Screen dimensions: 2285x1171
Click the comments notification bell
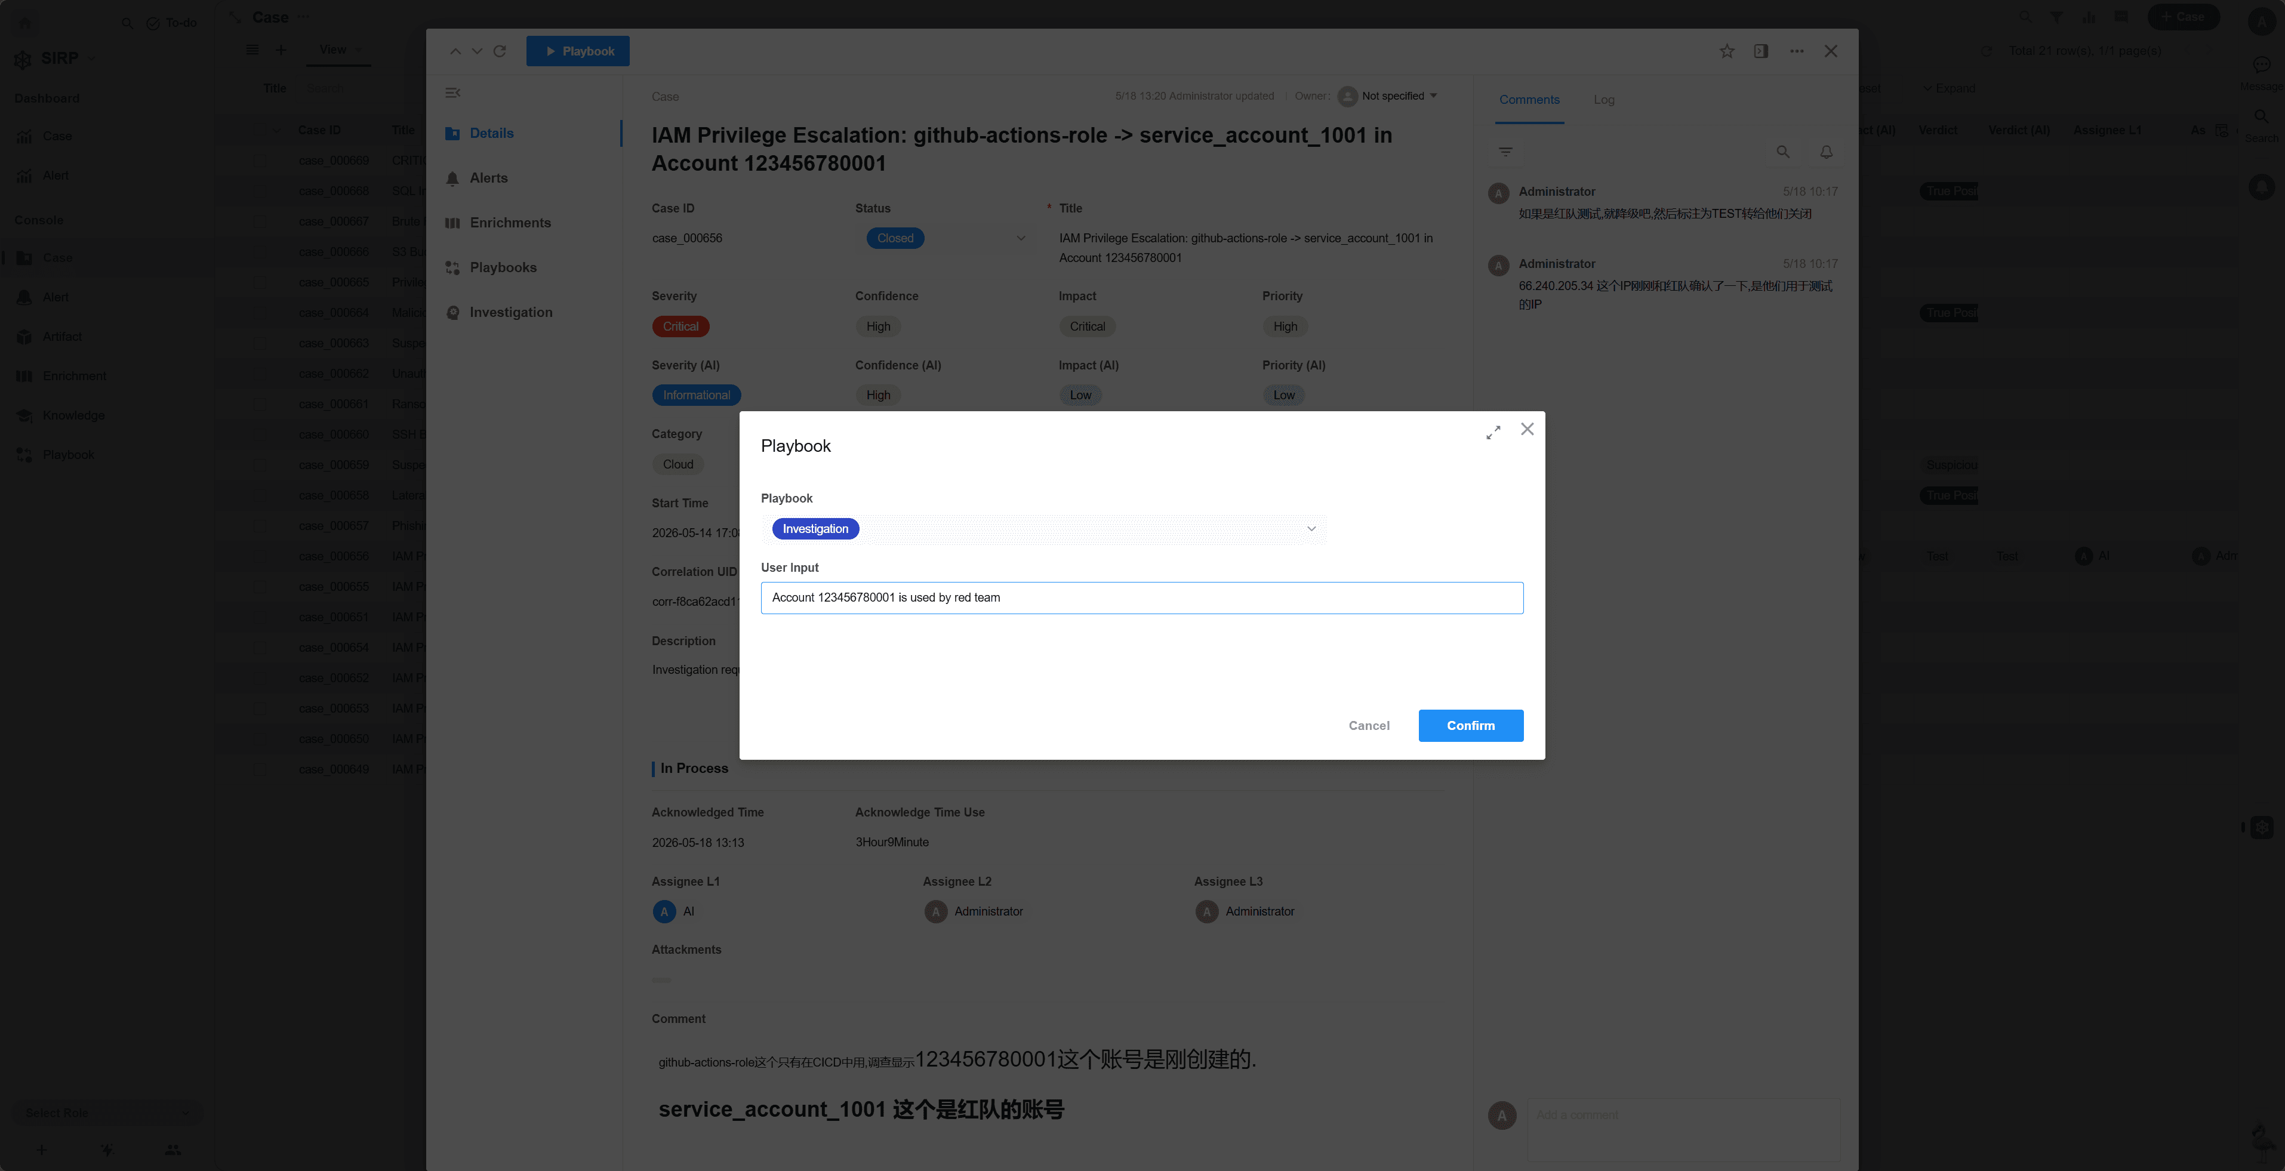point(1825,153)
